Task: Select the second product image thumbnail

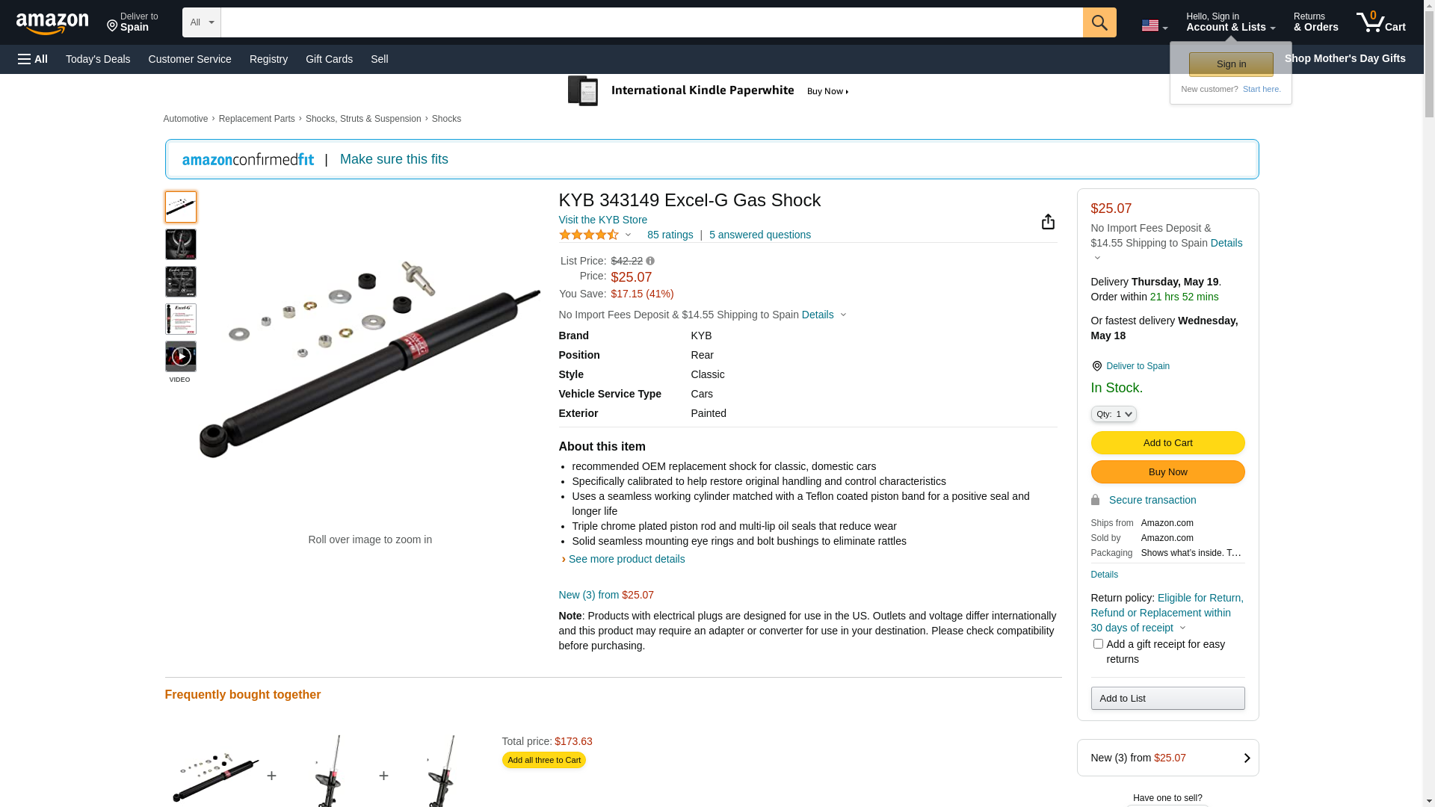Action: point(180,244)
